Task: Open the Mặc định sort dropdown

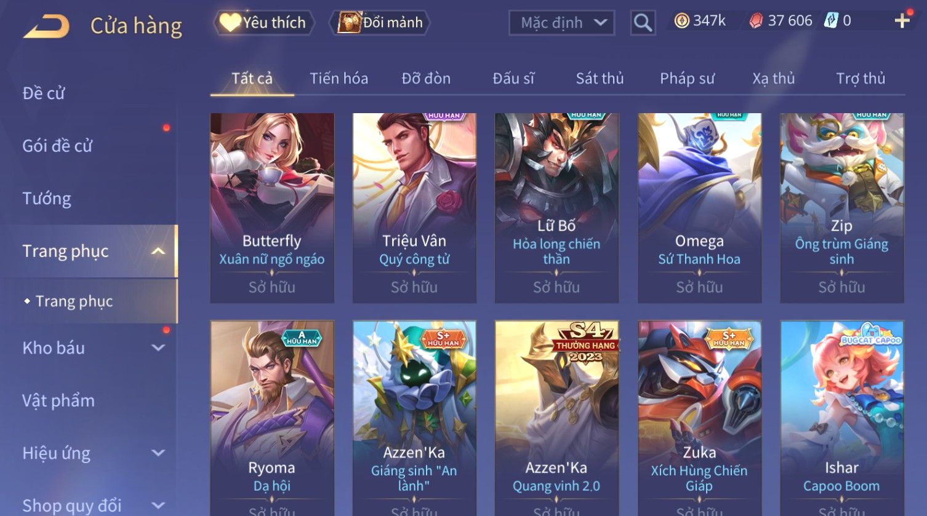Action: [x=562, y=23]
